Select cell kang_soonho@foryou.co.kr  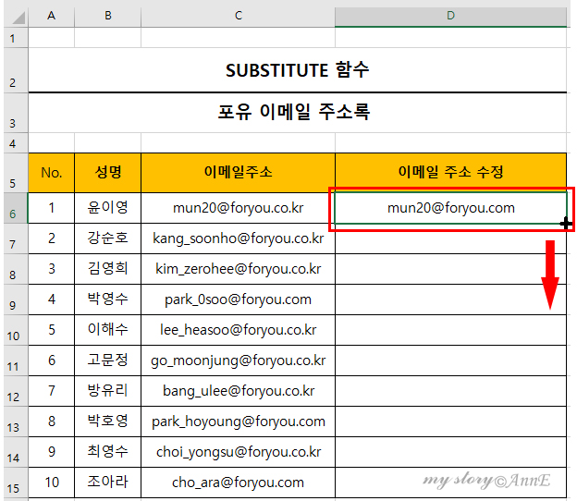coord(238,238)
